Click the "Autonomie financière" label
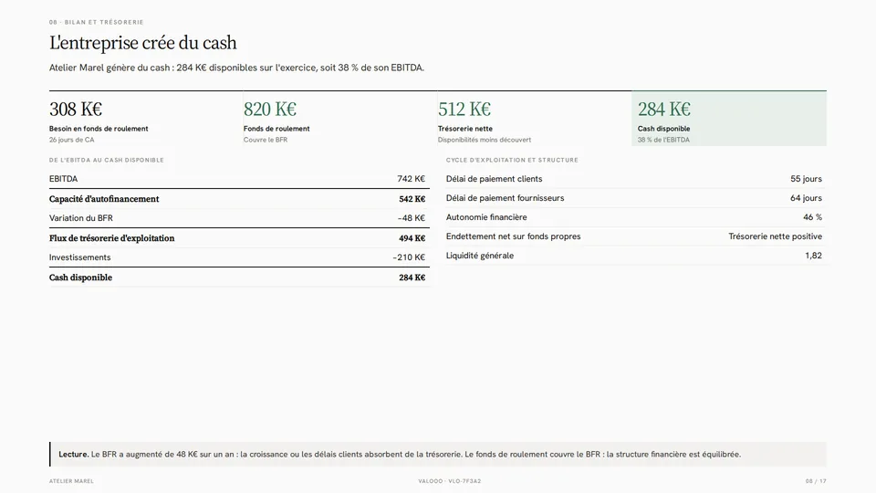The height and width of the screenshot is (493, 876). point(486,217)
